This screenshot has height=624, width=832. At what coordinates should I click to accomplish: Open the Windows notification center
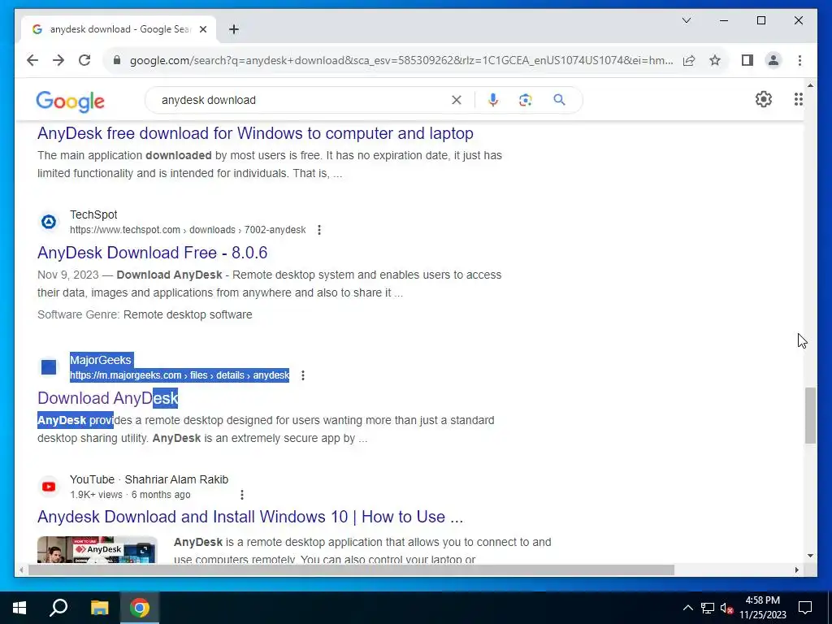[x=805, y=608]
